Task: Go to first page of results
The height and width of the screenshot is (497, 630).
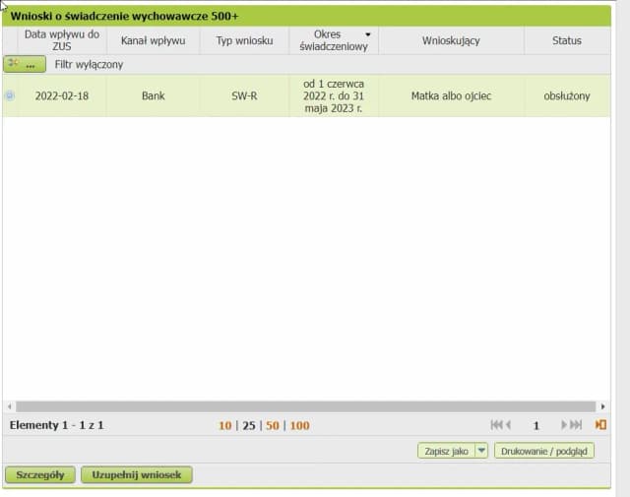Action: [x=496, y=425]
